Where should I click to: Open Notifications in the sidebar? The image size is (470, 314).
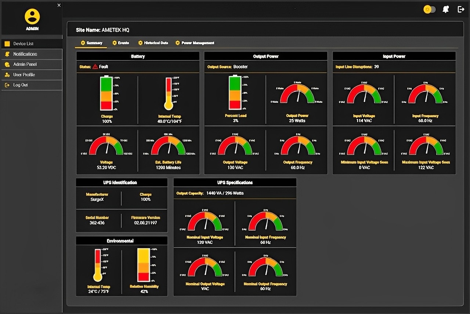(x=31, y=54)
